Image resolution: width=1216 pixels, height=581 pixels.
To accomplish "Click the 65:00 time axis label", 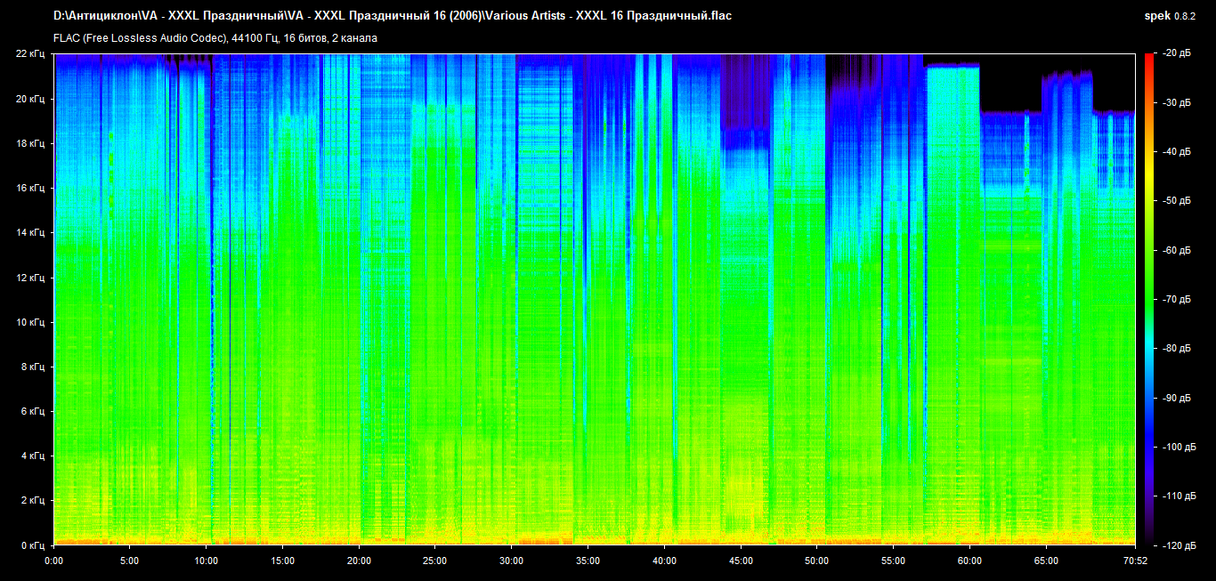I will [1046, 561].
